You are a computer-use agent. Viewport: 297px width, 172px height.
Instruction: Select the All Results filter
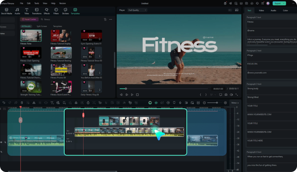[26, 26]
